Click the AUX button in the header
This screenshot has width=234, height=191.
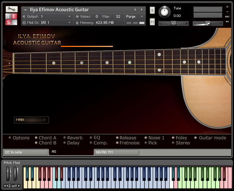tap(227, 16)
